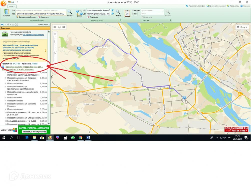Open Параметры settings
Image resolution: width=251 pixels, height=187 pixels.
pos(233,6)
